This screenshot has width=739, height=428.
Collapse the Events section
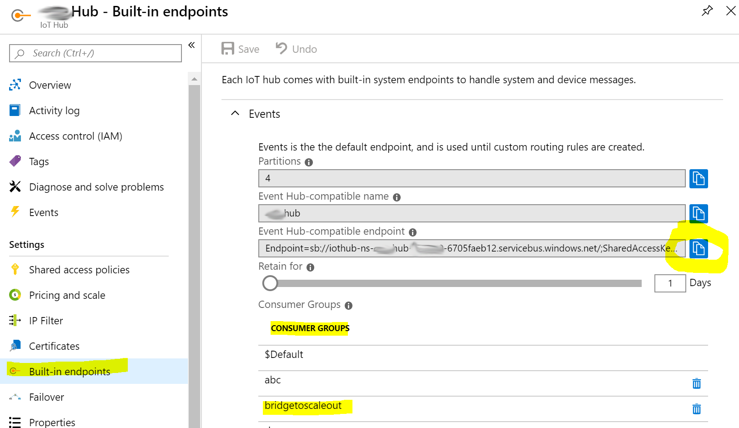235,113
